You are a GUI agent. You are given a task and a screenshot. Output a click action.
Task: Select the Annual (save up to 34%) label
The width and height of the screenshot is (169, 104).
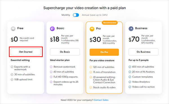95,15
